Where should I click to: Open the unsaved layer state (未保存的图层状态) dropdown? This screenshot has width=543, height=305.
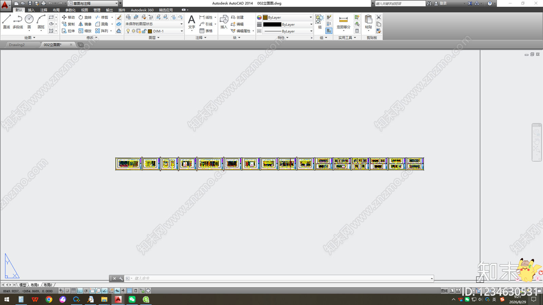point(154,24)
